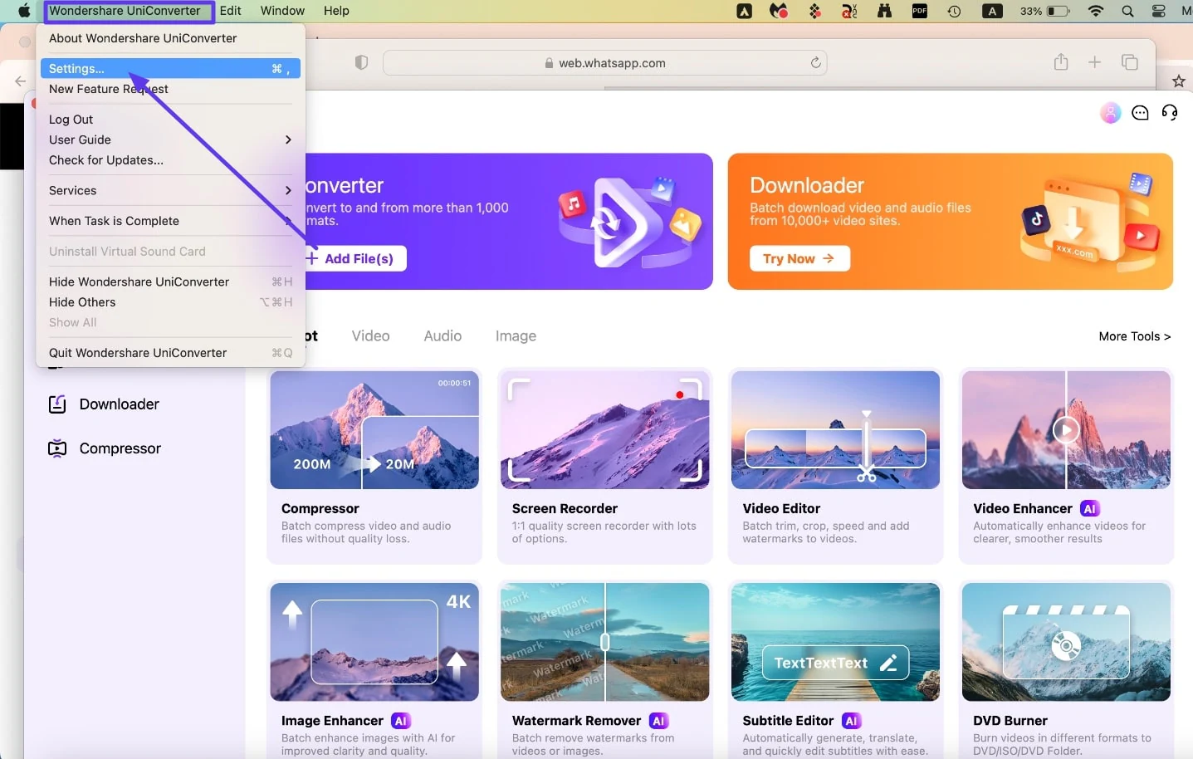Select Check for Updates...
This screenshot has width=1193, height=759.
[106, 160]
